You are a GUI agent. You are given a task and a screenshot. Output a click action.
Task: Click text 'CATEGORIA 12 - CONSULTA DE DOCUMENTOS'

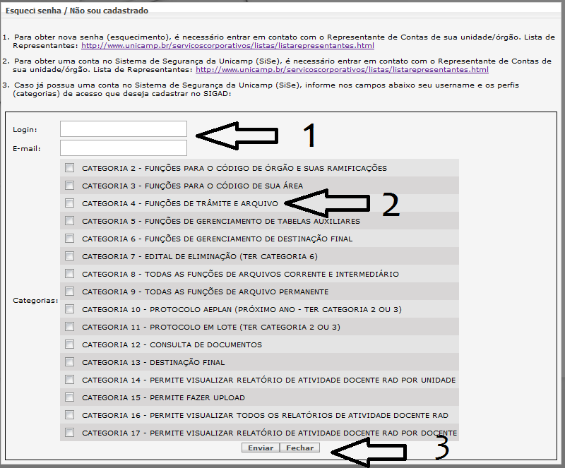172,344
